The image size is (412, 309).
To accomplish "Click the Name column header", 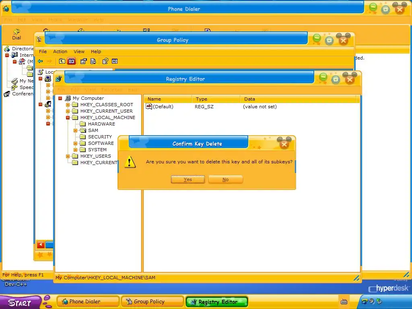I will point(168,99).
